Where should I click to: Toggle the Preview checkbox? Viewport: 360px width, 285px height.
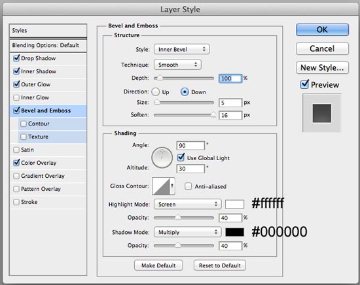(304, 84)
